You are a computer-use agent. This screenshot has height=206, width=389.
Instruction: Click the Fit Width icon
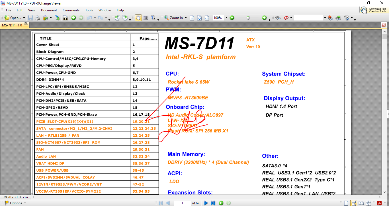click(x=207, y=18)
